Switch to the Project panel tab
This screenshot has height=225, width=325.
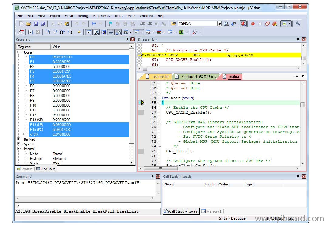(x=25, y=169)
